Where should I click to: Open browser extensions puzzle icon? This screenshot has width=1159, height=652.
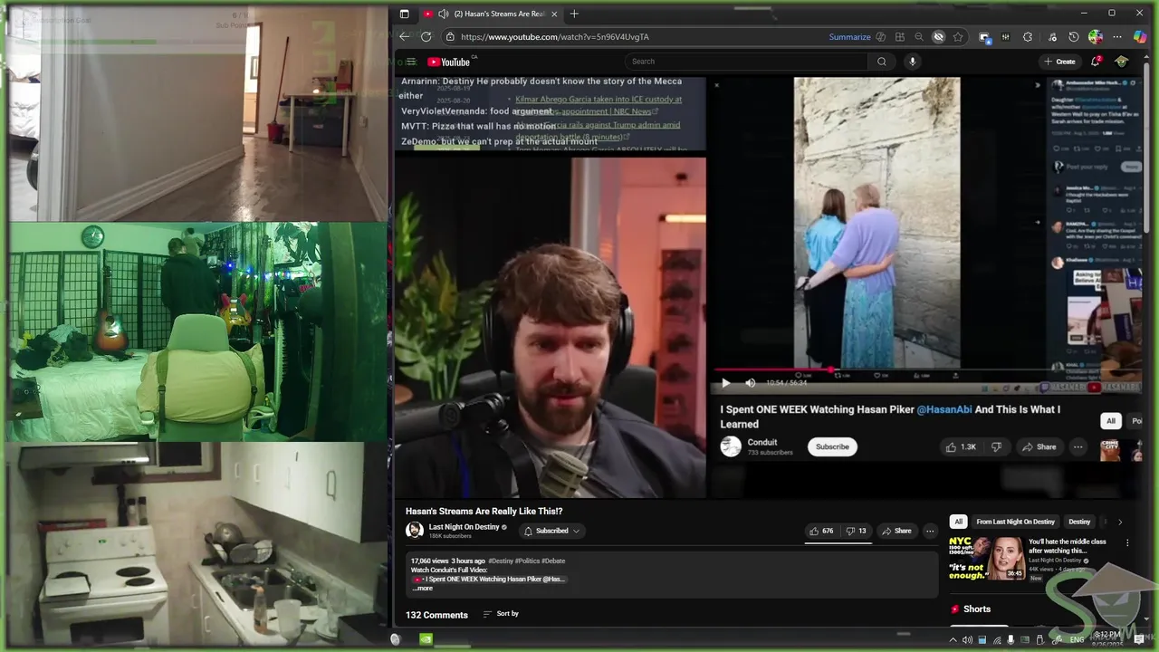point(1028,37)
